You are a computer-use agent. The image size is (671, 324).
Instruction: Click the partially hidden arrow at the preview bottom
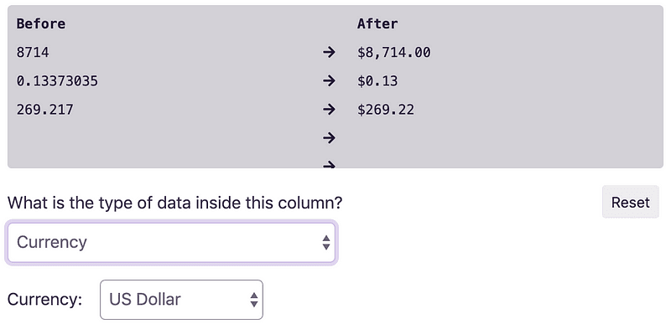329,165
